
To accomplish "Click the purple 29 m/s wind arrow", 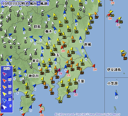I will [x=59, y=70].
